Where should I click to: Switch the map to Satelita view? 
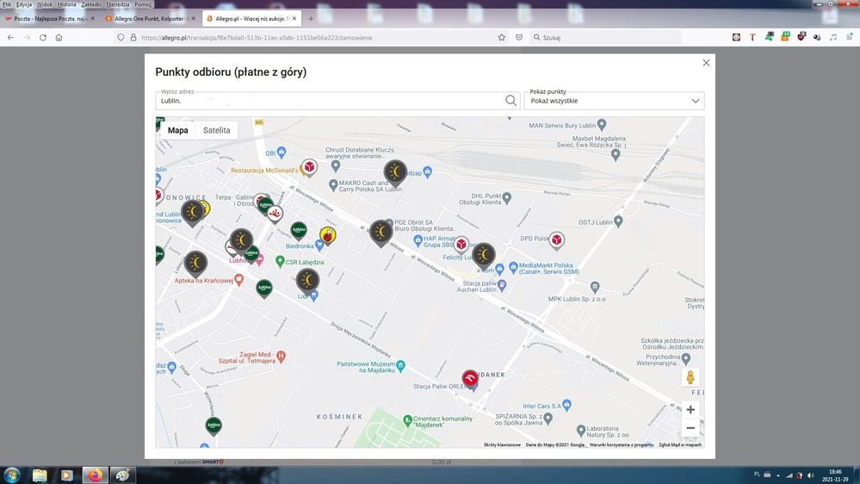coord(217,130)
